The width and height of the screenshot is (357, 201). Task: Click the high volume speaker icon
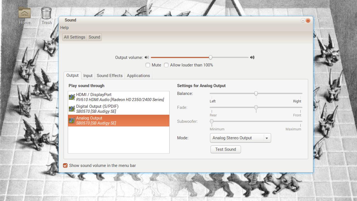point(252,58)
